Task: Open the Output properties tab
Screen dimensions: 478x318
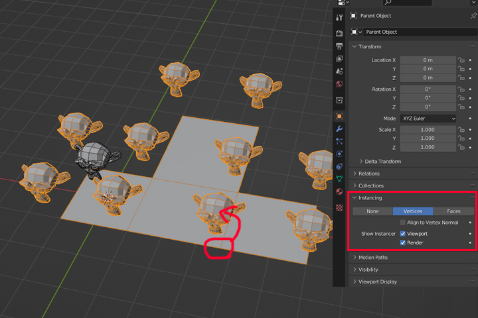Action: click(x=339, y=46)
